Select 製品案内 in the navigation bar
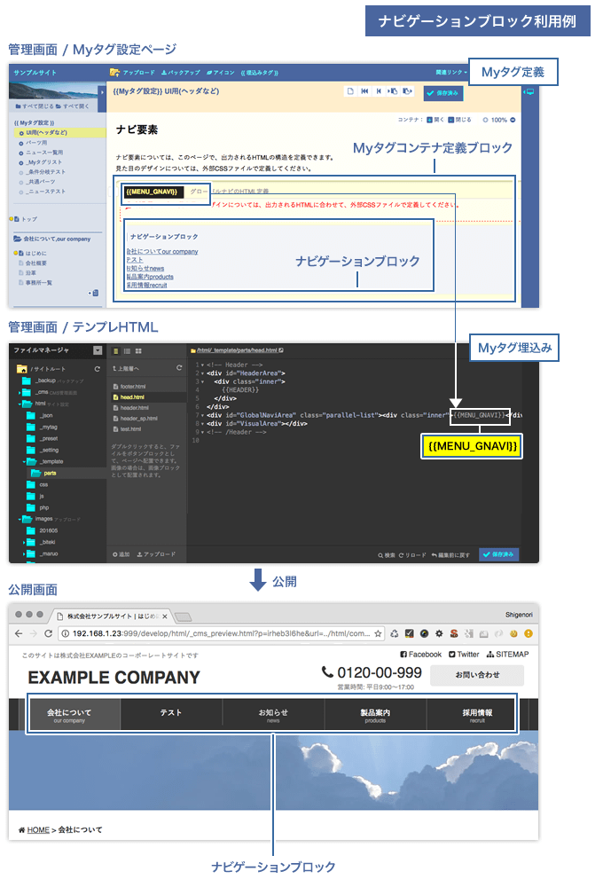This screenshot has width=603, height=879. [x=375, y=715]
